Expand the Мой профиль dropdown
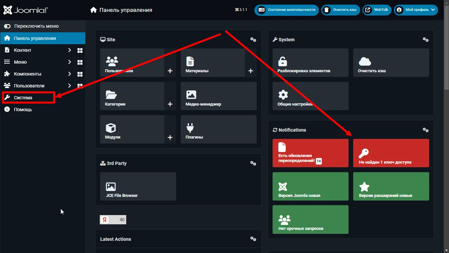 click(x=416, y=10)
